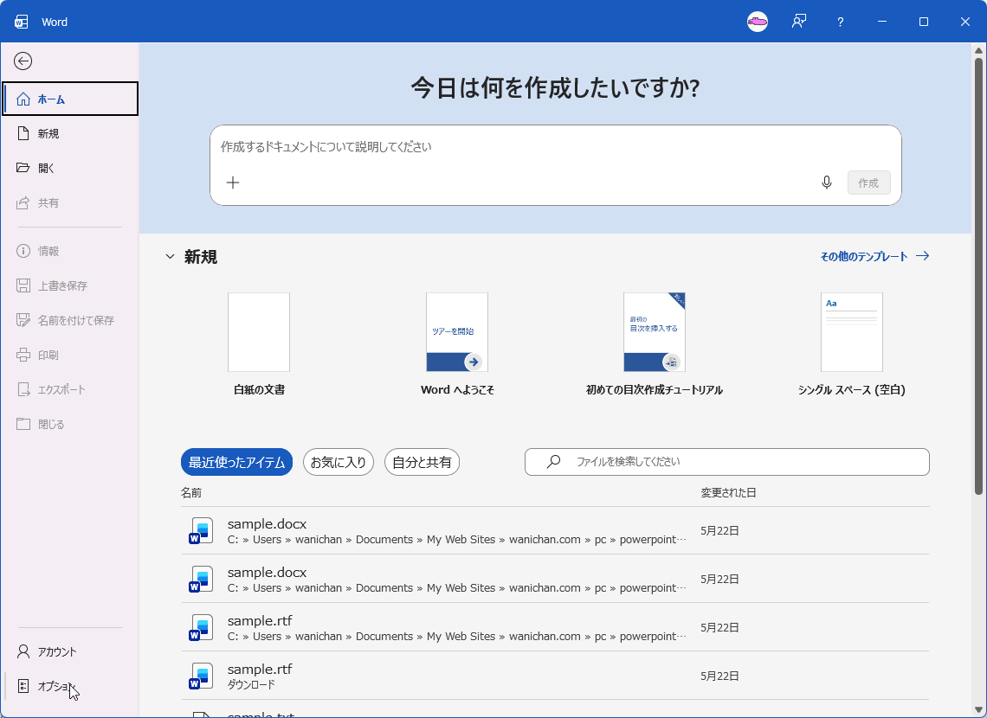Choose シングル スペース (空白) template
Viewport: 987px width, 718px height.
point(852,332)
